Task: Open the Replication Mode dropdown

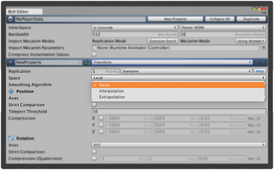Action: (162, 41)
